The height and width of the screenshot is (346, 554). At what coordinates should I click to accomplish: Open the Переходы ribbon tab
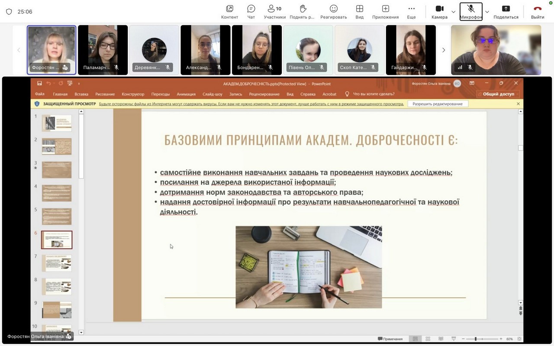tap(161, 94)
